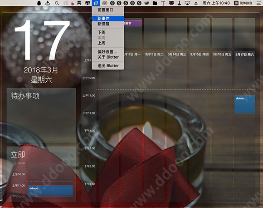
Task: Click the broom cleaner menu bar icon
Action: [179, 3]
